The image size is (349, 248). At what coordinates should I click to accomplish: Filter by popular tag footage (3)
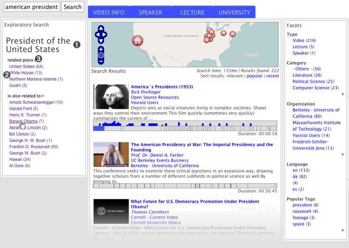pos(303,218)
